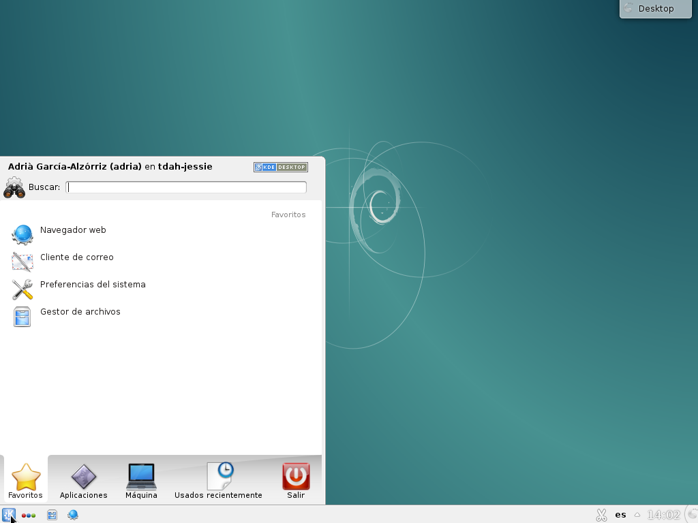Open the Salir leave tab
The width and height of the screenshot is (698, 523).
coord(296,481)
